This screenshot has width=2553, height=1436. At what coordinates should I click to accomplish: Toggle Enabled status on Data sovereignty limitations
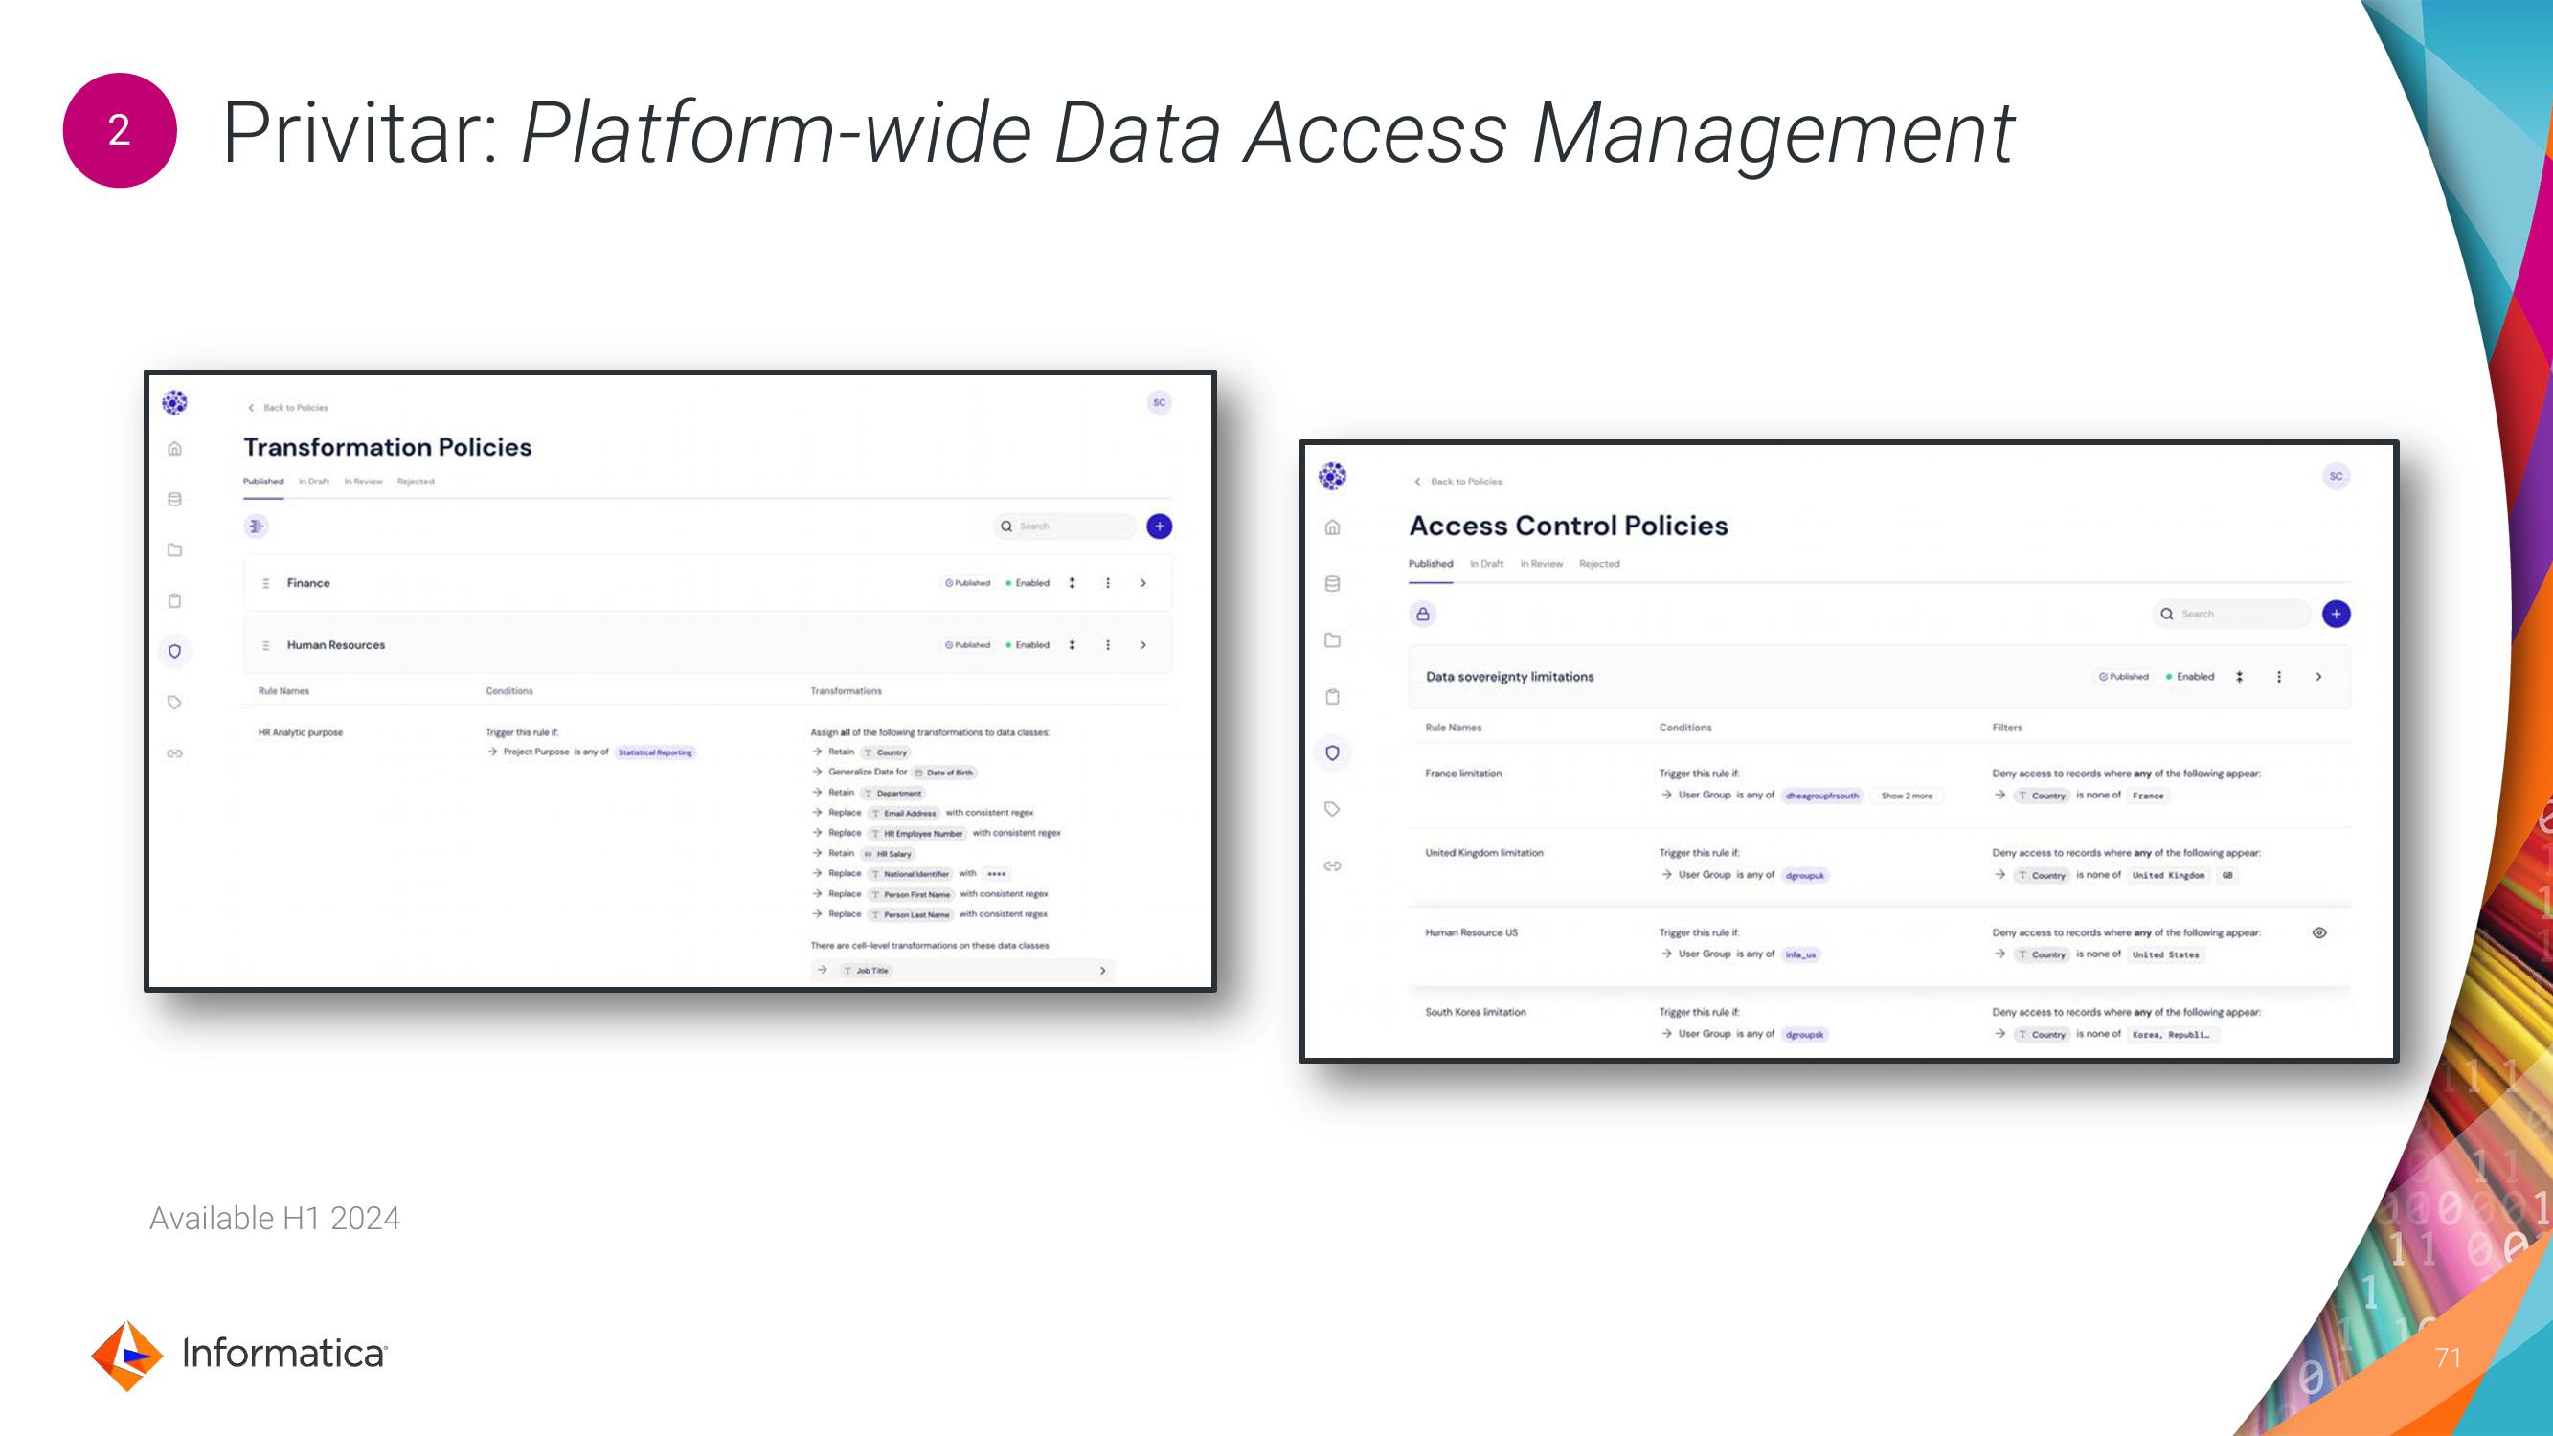[2190, 677]
